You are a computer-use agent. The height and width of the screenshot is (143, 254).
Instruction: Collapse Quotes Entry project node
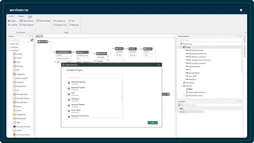point(179,44)
